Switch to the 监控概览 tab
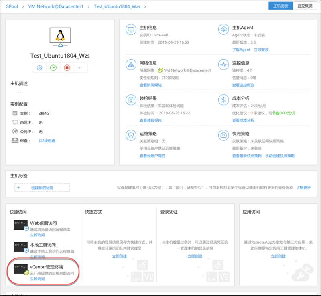321x296 pixels. [305, 6]
